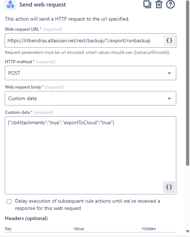Click inside the Custom data text area

(x=90, y=155)
